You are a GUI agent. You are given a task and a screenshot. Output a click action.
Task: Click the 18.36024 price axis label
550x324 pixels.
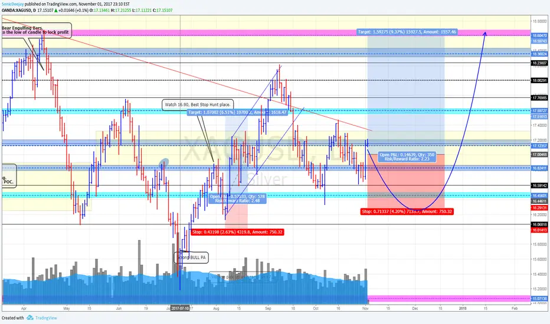[539, 54]
